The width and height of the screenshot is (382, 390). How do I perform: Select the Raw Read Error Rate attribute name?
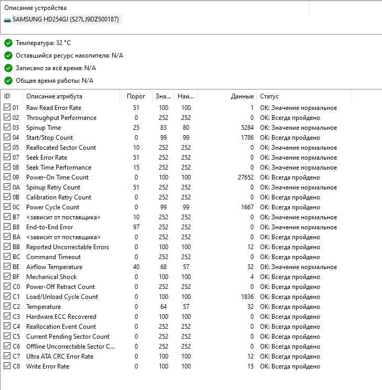click(x=54, y=108)
